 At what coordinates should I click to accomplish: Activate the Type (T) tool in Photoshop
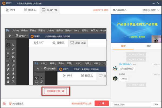pos(8,57)
